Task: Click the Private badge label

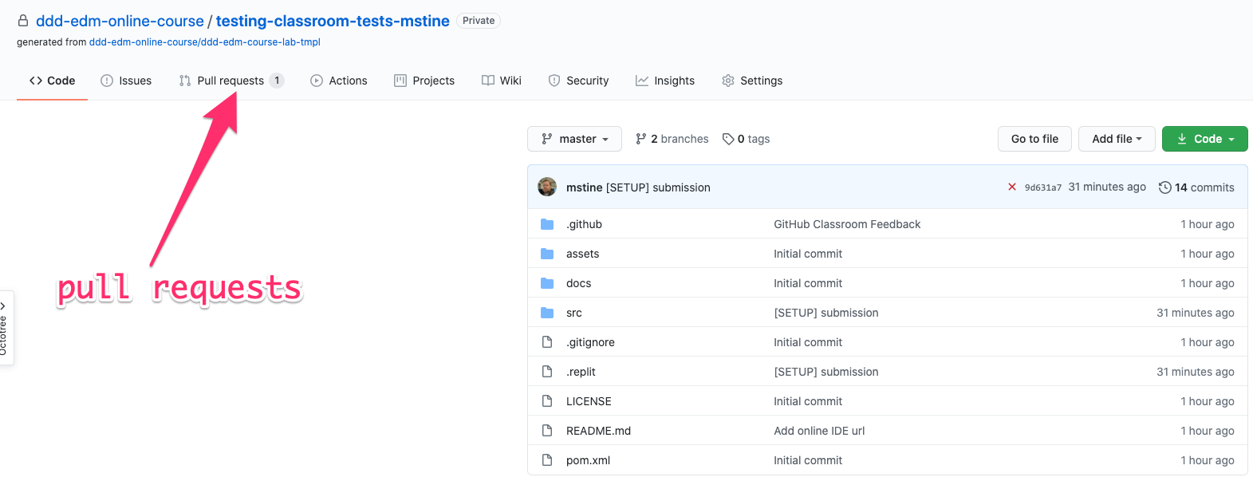Action: (479, 21)
